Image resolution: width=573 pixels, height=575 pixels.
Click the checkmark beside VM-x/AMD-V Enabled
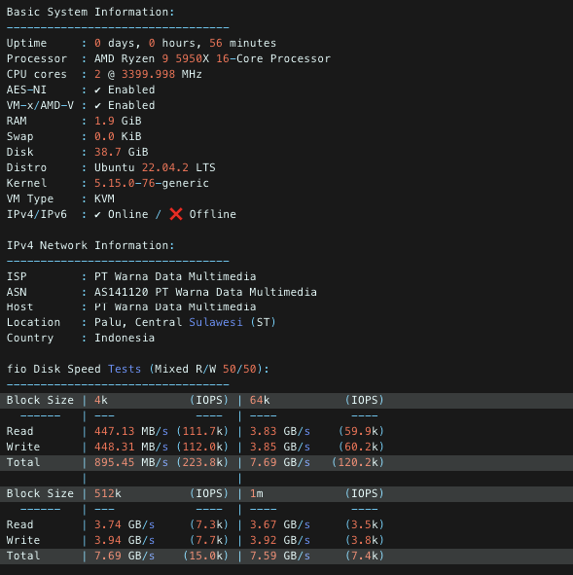coord(97,106)
